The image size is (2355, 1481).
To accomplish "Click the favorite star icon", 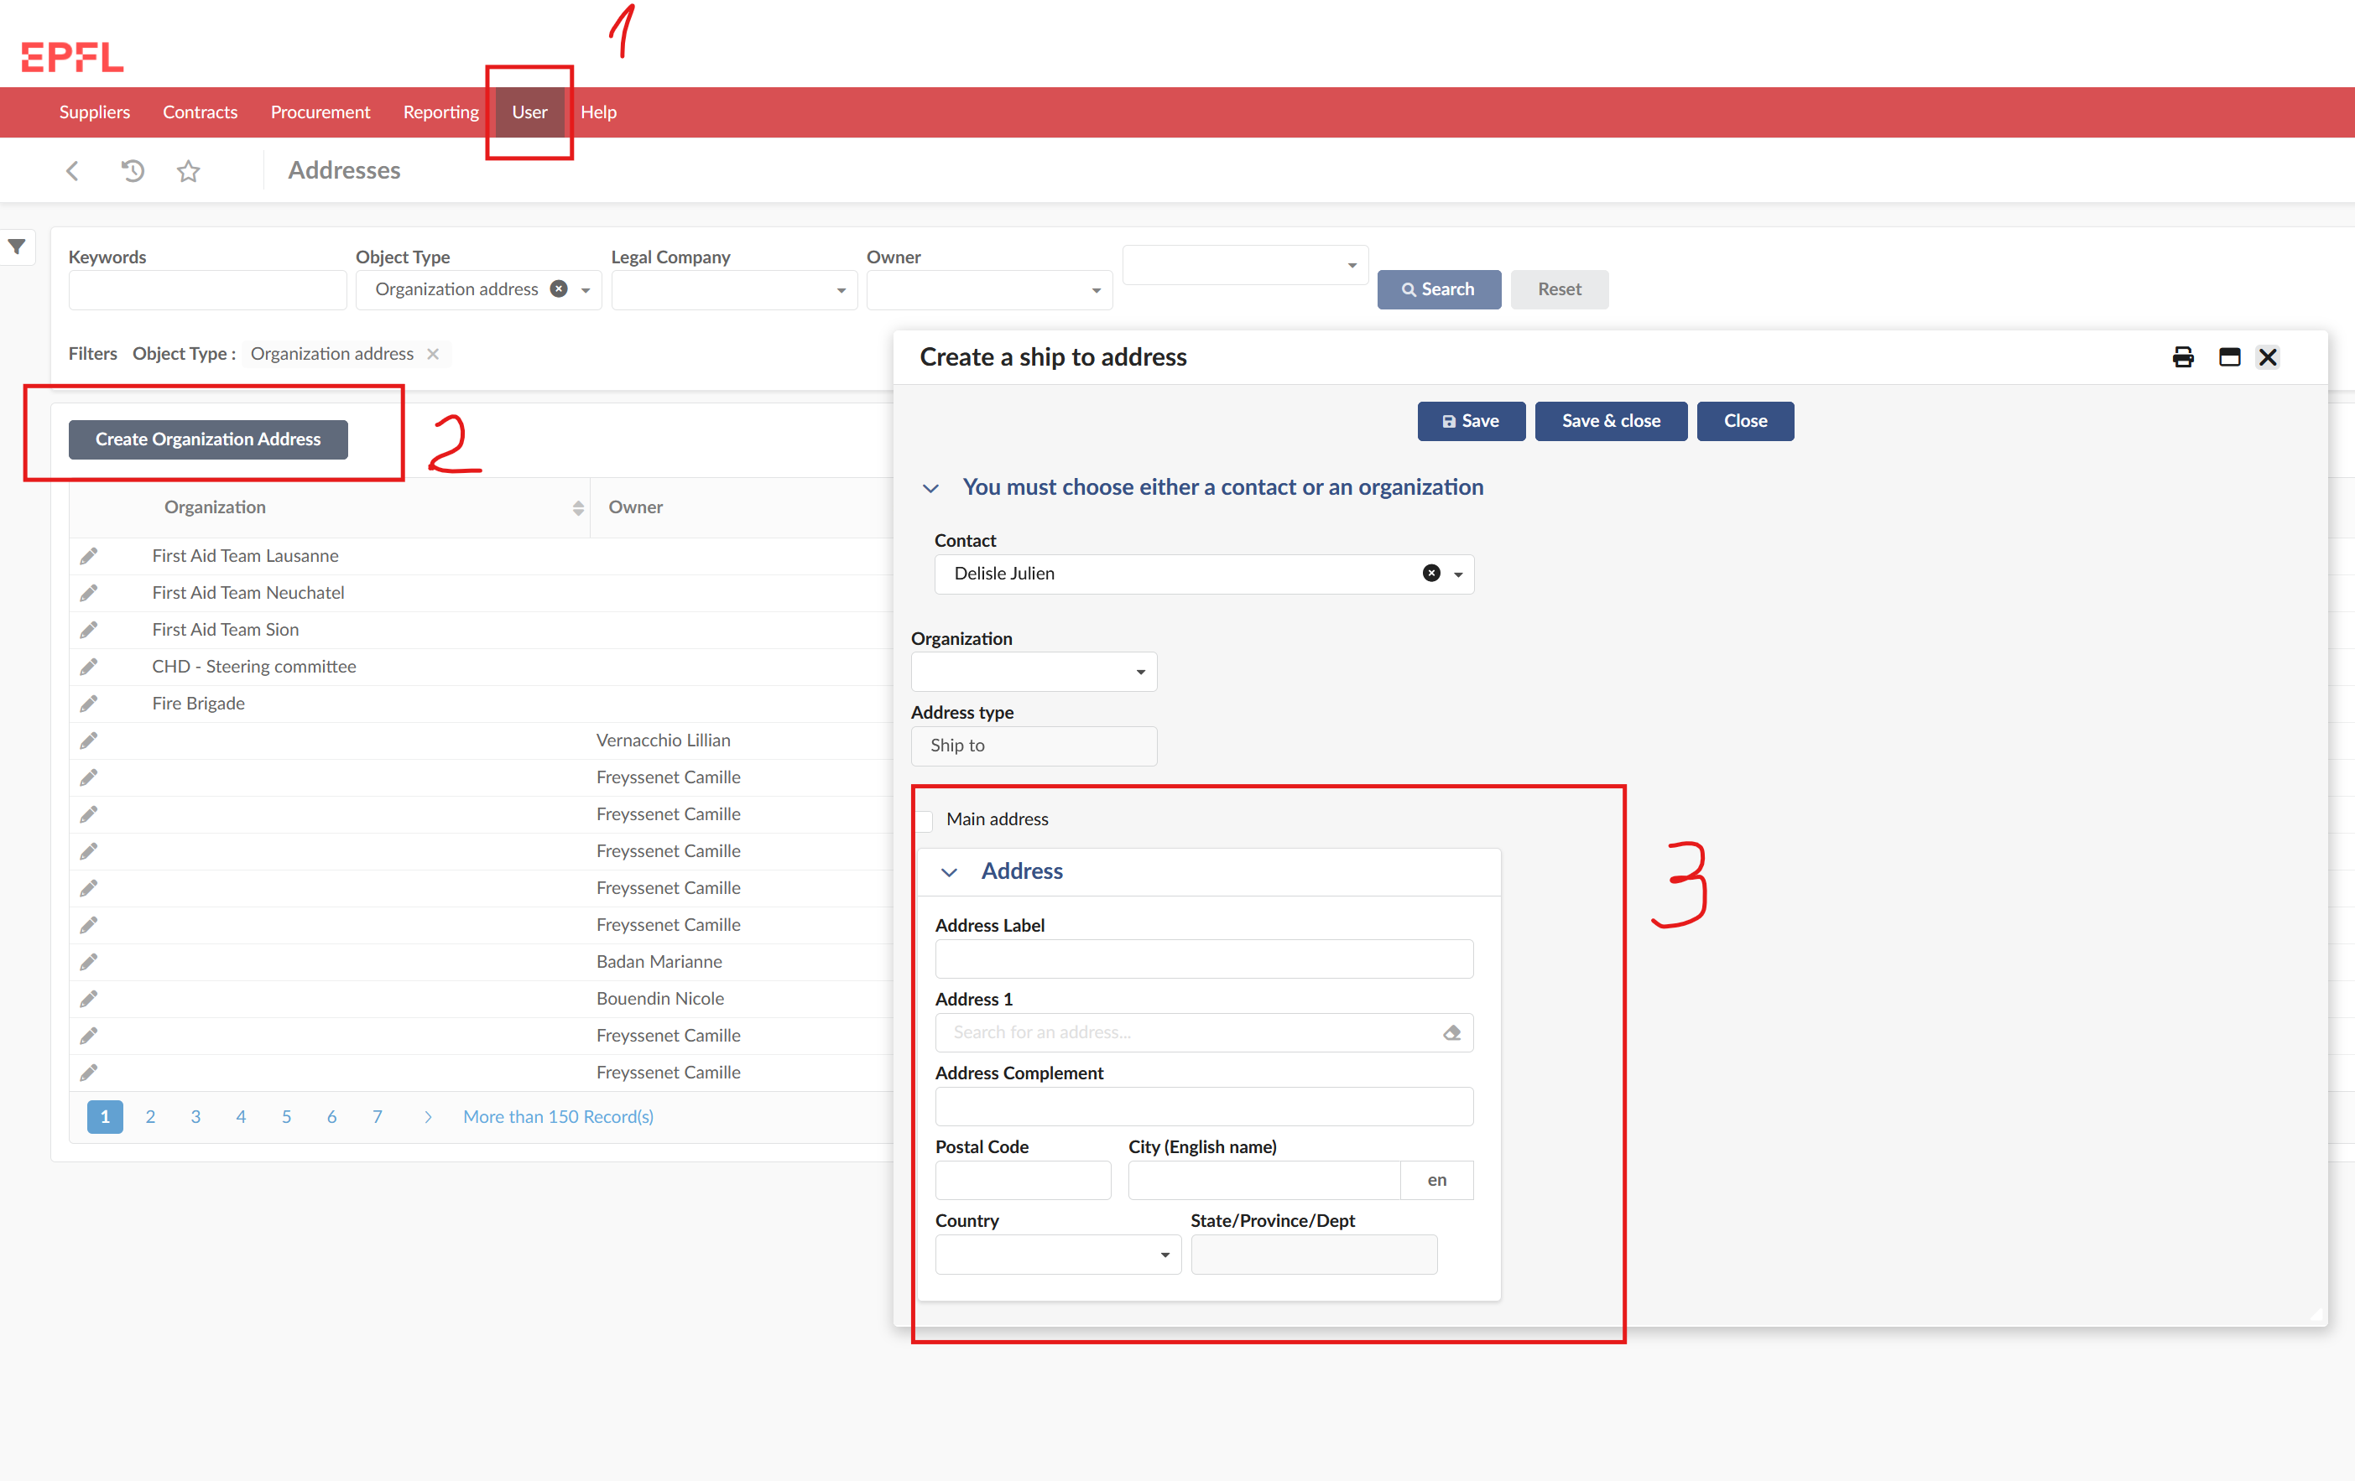I will tap(188, 172).
